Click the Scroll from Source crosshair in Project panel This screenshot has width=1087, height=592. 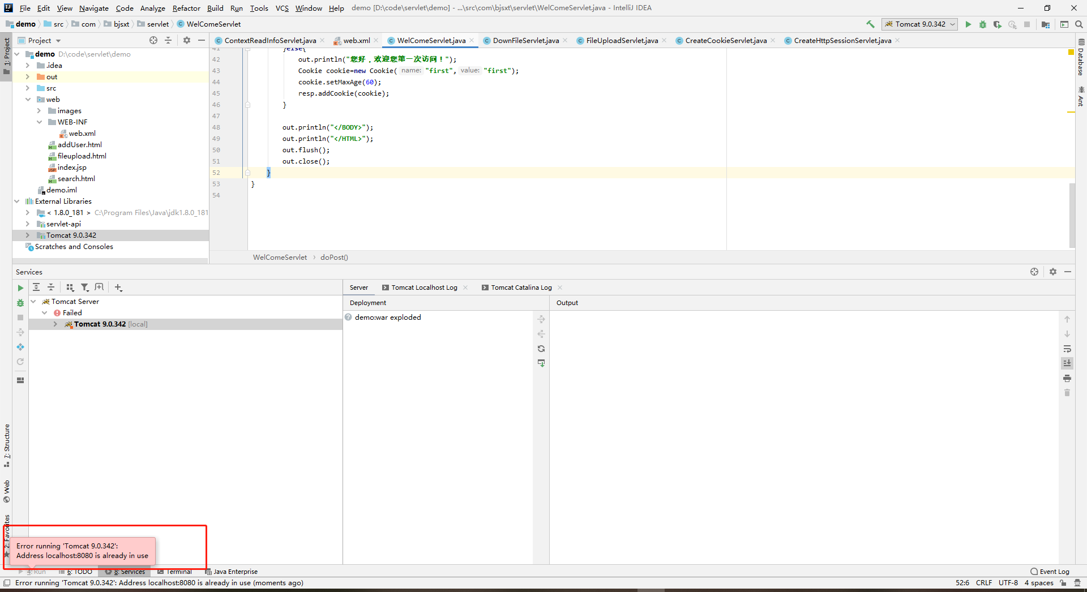(153, 40)
